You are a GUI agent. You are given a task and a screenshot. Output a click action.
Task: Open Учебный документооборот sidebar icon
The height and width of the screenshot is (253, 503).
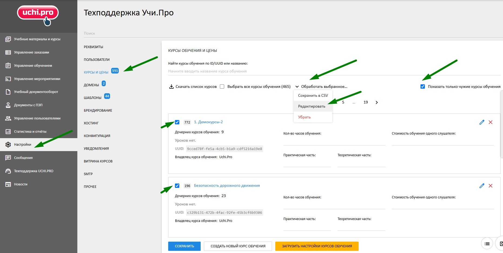pos(8,92)
